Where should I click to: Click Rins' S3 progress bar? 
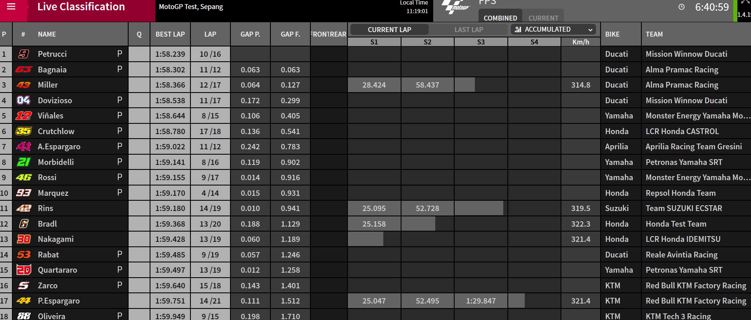(479, 208)
